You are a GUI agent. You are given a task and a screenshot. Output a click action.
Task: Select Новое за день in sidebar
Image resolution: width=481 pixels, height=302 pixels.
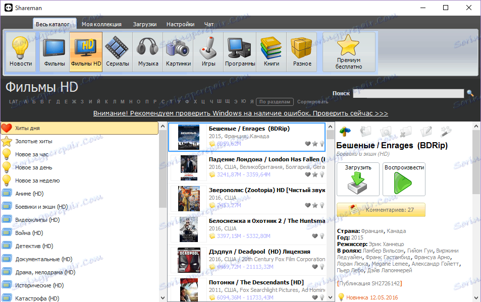[79, 167]
